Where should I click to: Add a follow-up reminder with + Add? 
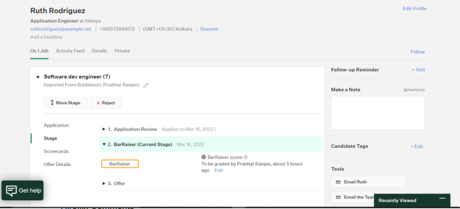coord(418,70)
